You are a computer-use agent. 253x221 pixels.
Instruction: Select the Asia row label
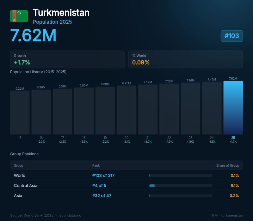click(18, 196)
